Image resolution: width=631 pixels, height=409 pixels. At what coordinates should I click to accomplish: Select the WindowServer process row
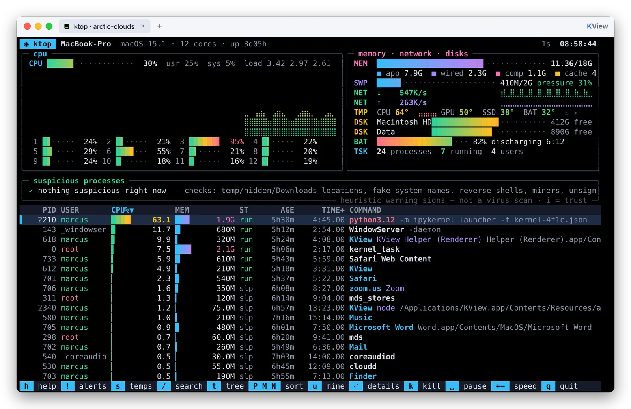coord(310,230)
